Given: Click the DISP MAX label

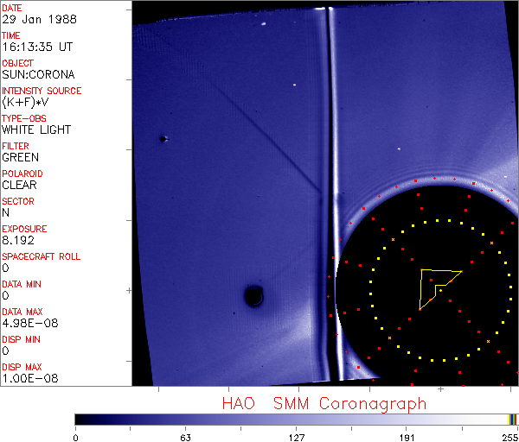Looking at the screenshot, I should point(22,367).
